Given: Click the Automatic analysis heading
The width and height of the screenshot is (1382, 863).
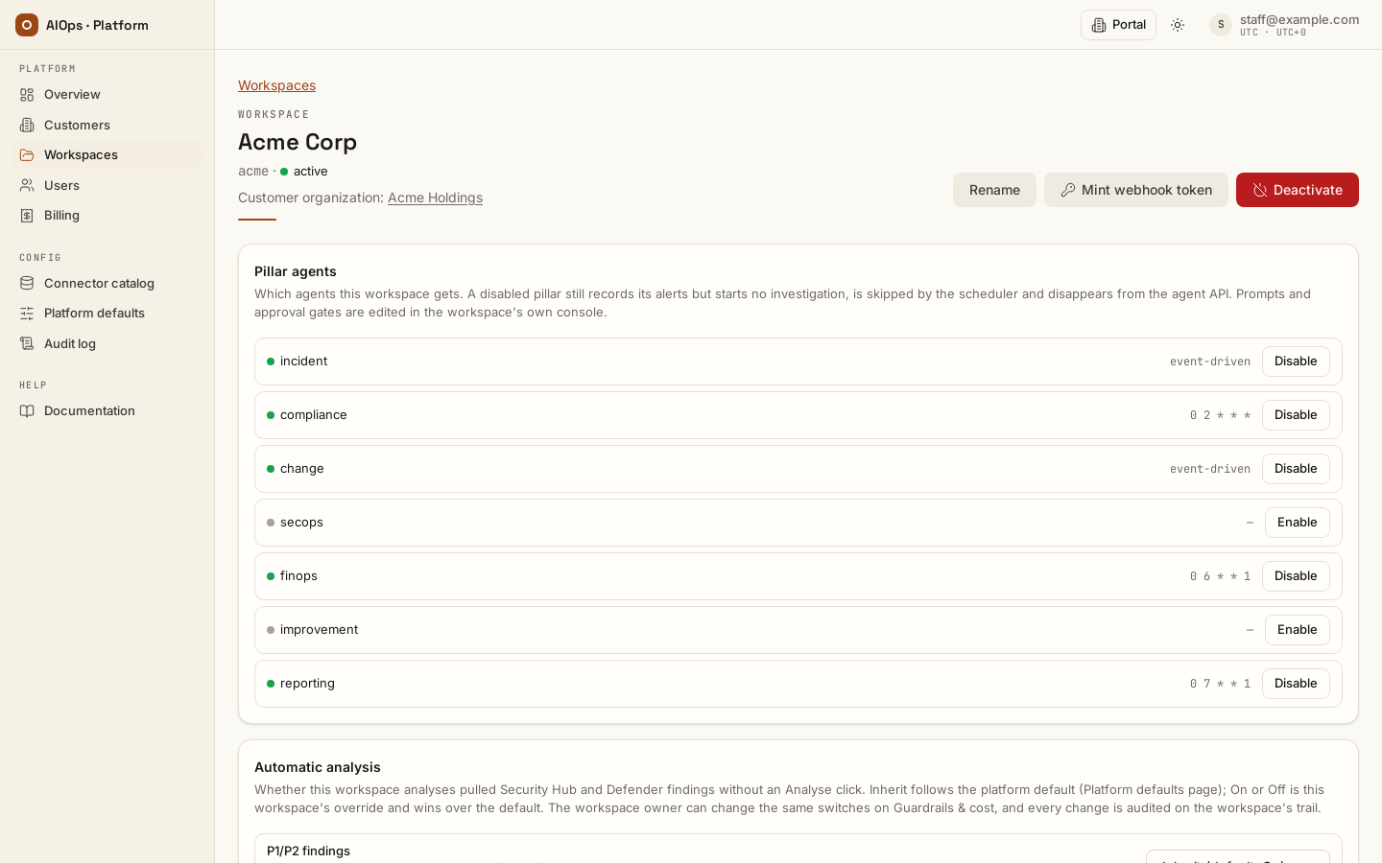Looking at the screenshot, I should 318,767.
